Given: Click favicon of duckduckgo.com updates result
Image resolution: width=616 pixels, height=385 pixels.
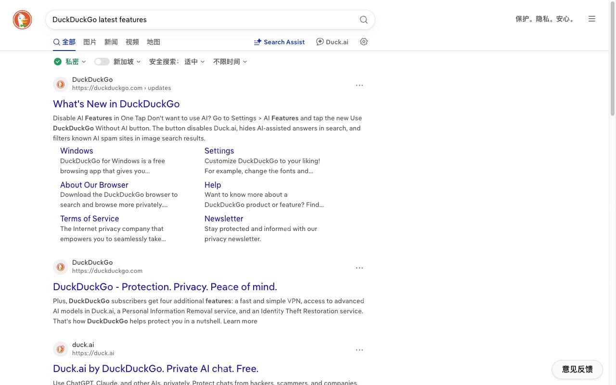Looking at the screenshot, I should (x=61, y=84).
